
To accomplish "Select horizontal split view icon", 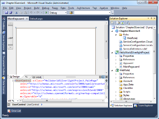I will [x=103, y=77].
